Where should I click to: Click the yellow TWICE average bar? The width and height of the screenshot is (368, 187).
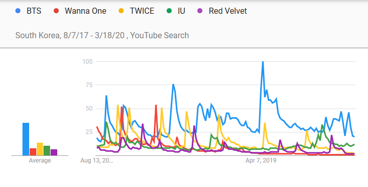point(40,149)
